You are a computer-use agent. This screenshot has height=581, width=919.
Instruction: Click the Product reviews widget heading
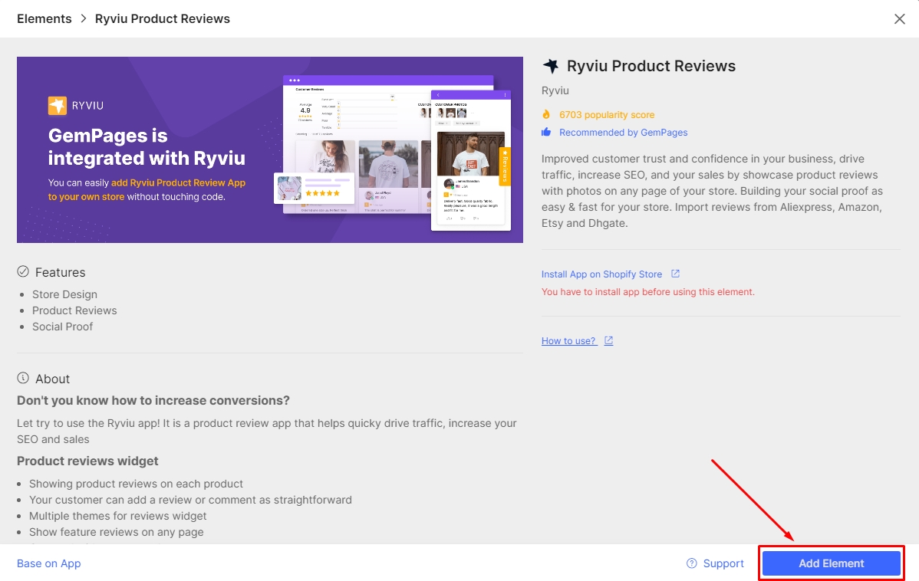click(x=87, y=461)
